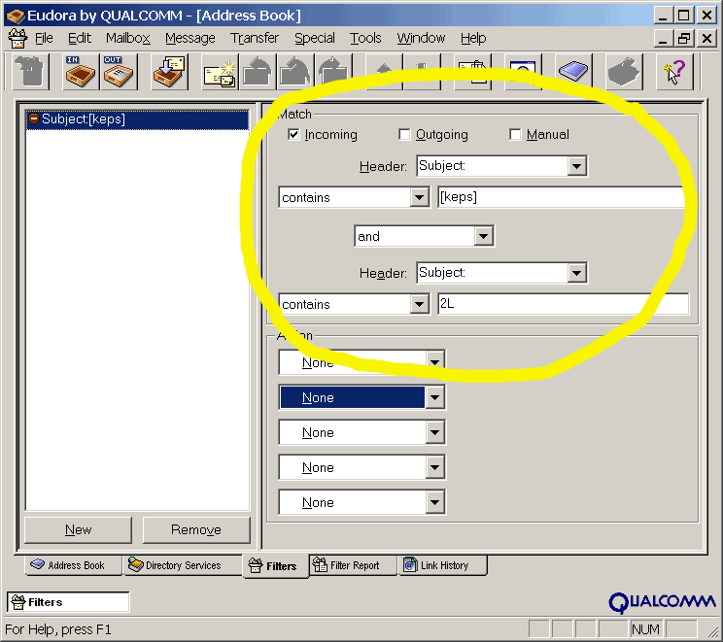723x642 pixels.
Task: Click the Remove filter button
Action: (196, 529)
